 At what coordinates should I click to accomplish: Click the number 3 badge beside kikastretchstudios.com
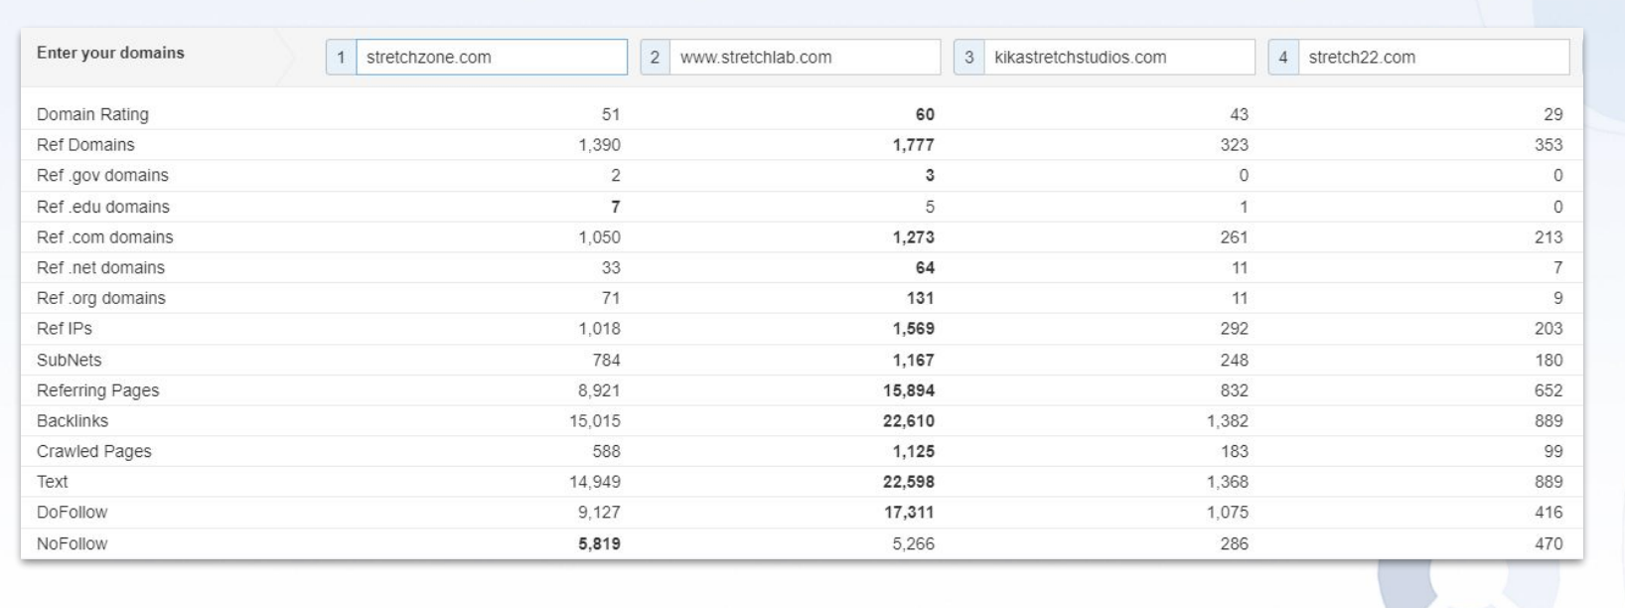(x=968, y=58)
